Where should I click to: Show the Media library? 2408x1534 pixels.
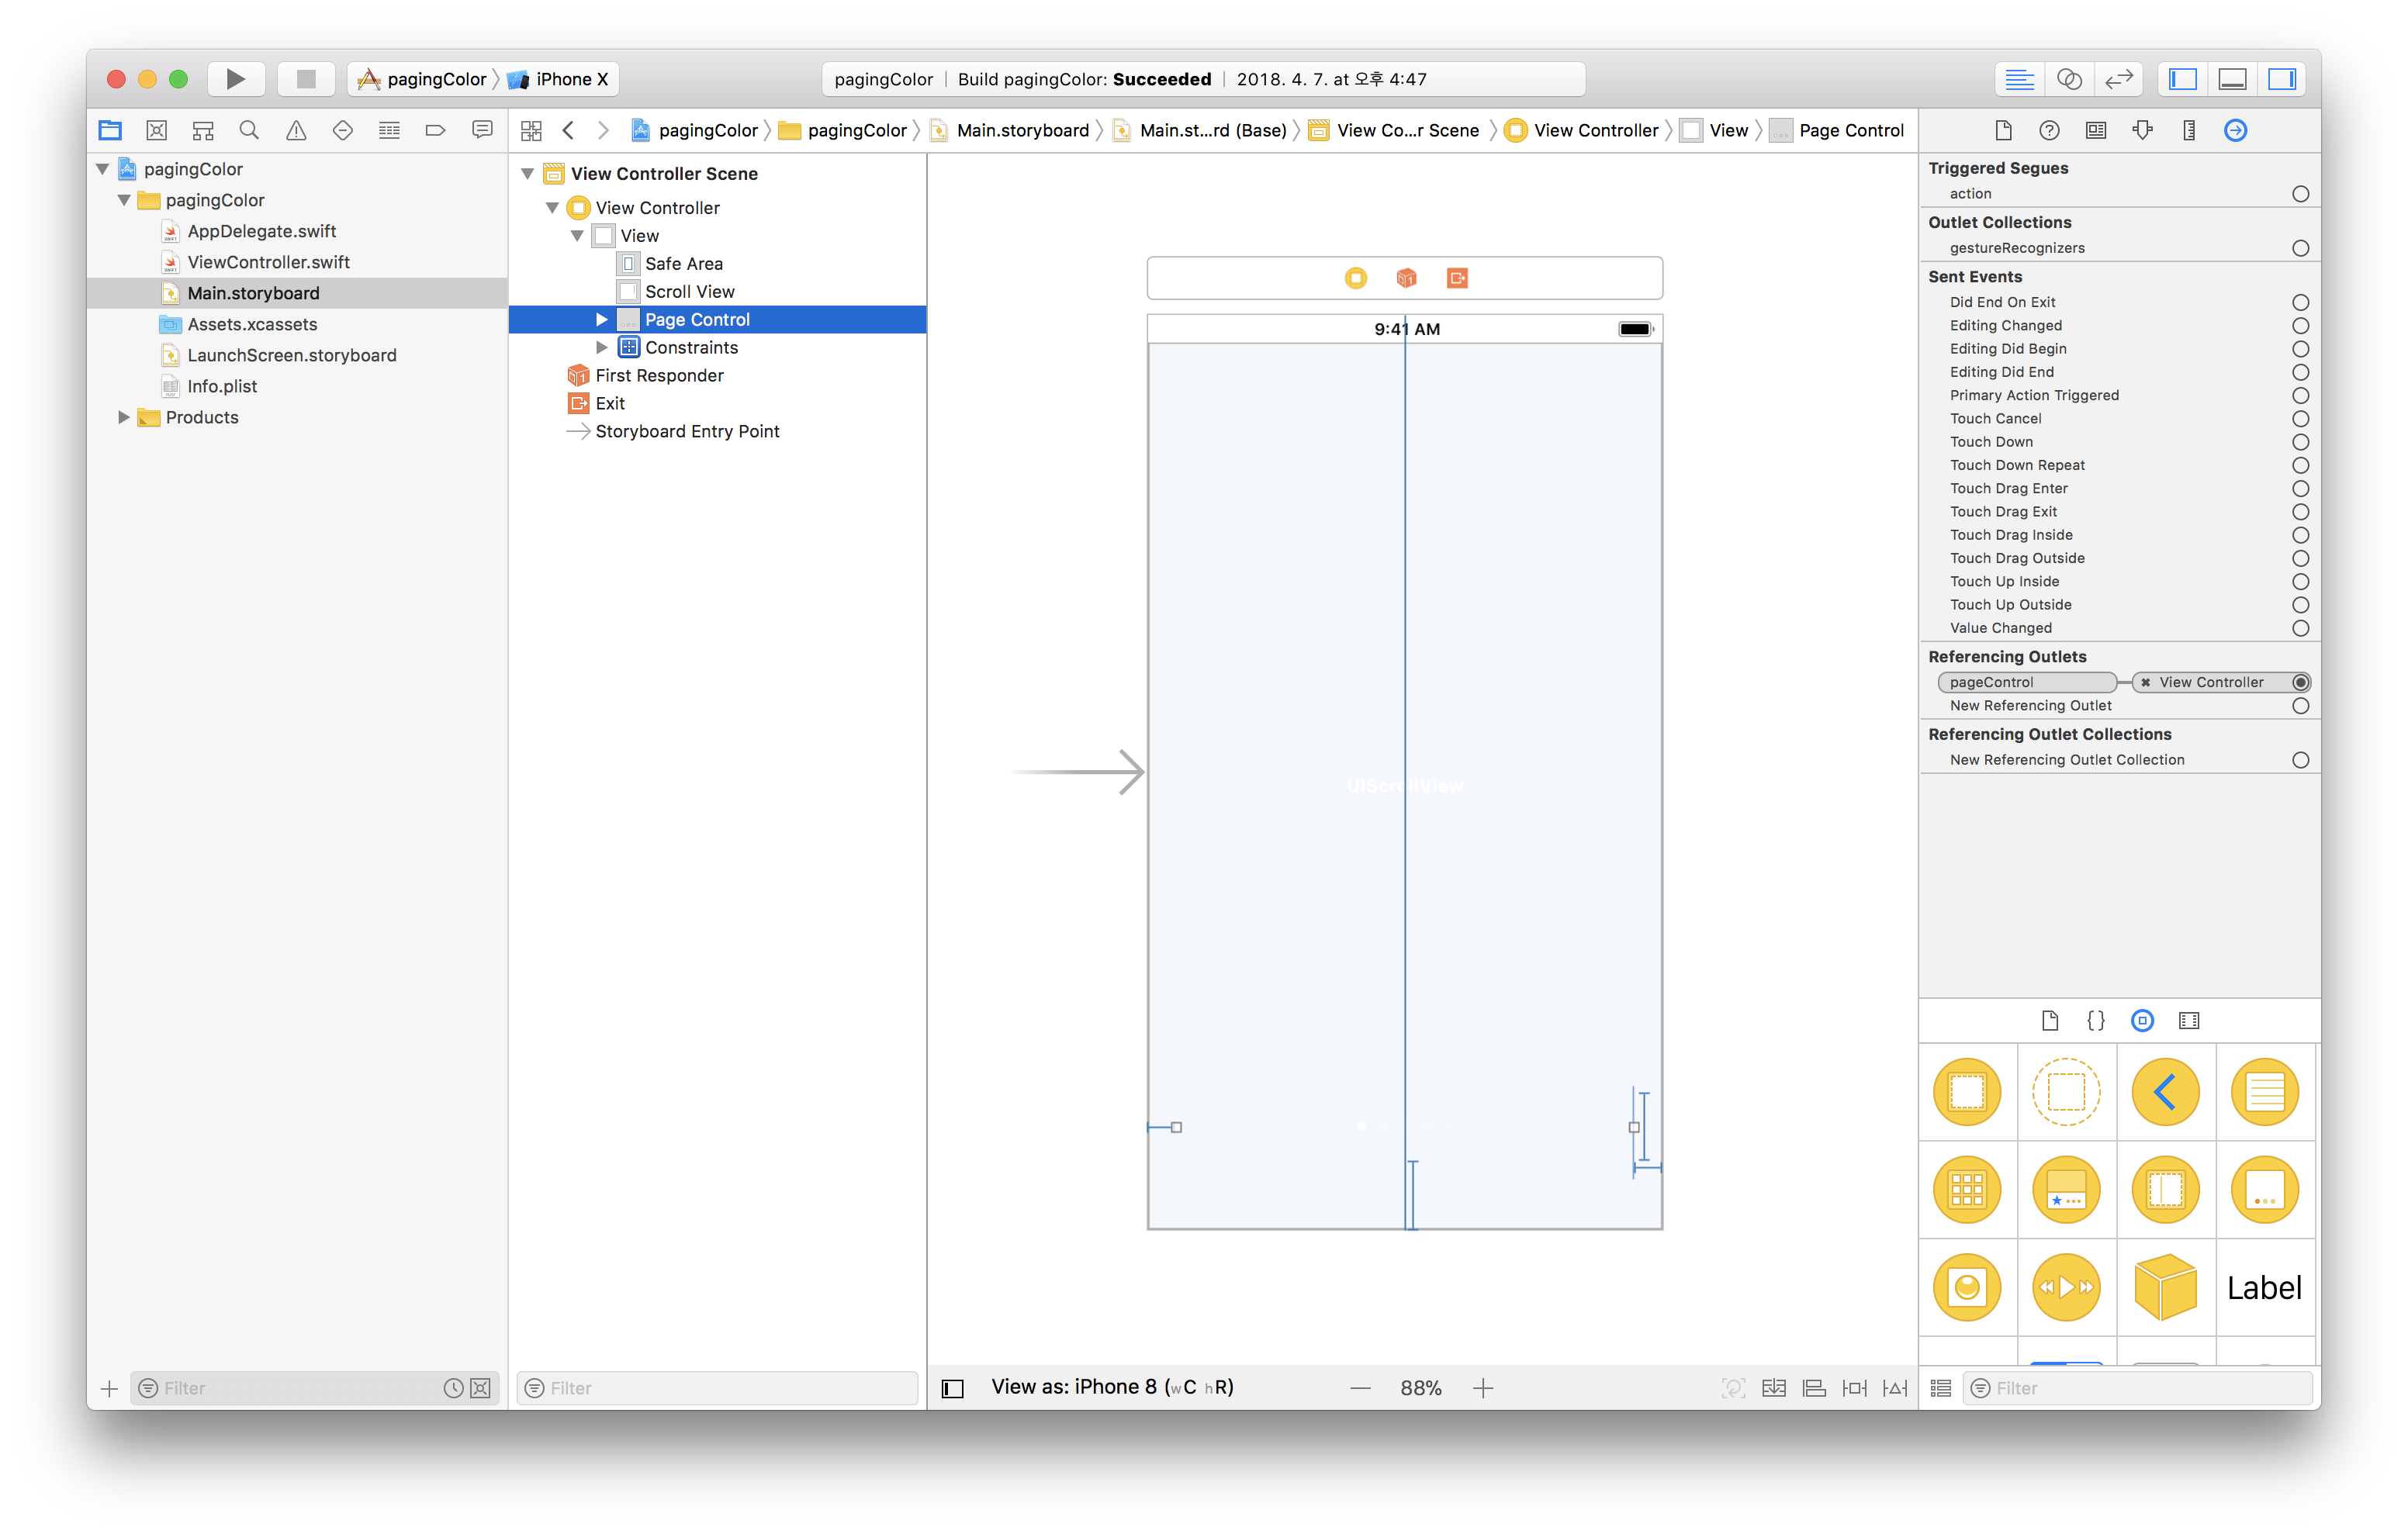click(2189, 1020)
